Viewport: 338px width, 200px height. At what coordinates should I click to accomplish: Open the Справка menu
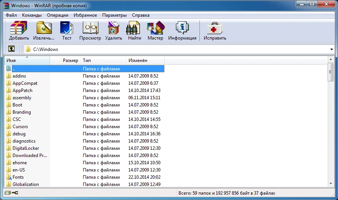pos(140,15)
